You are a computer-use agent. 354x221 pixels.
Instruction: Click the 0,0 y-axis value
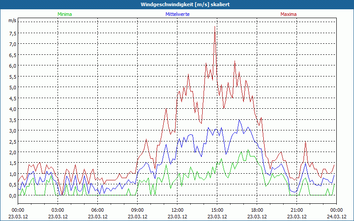click(13, 196)
